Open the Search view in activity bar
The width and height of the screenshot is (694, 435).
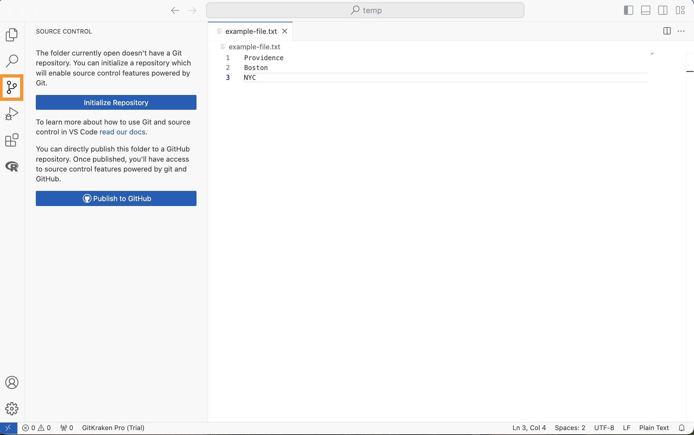(x=12, y=61)
